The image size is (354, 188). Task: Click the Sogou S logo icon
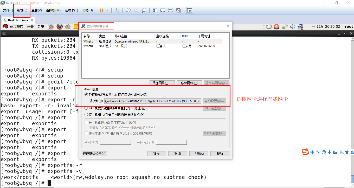click(305, 152)
